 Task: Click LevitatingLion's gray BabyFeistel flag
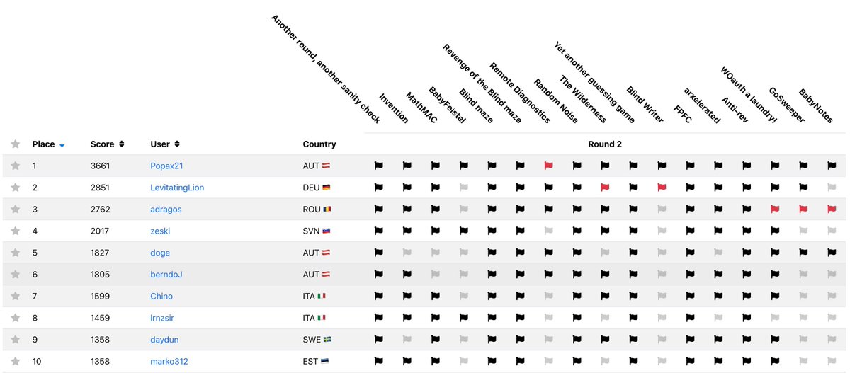pos(463,188)
